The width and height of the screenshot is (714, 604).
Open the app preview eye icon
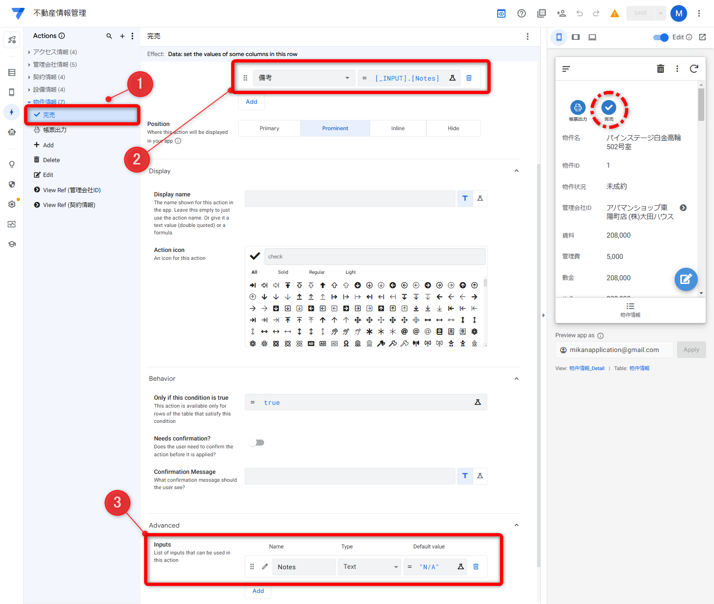coord(501,13)
